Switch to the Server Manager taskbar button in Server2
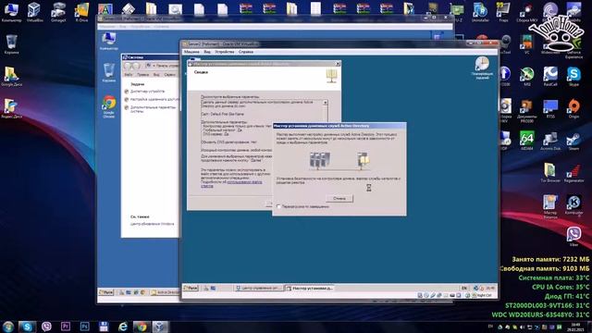Screen dimensions: 592x333 tap(258, 288)
